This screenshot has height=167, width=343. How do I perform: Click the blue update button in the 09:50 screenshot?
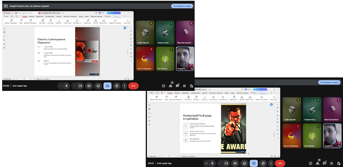coord(113,13)
